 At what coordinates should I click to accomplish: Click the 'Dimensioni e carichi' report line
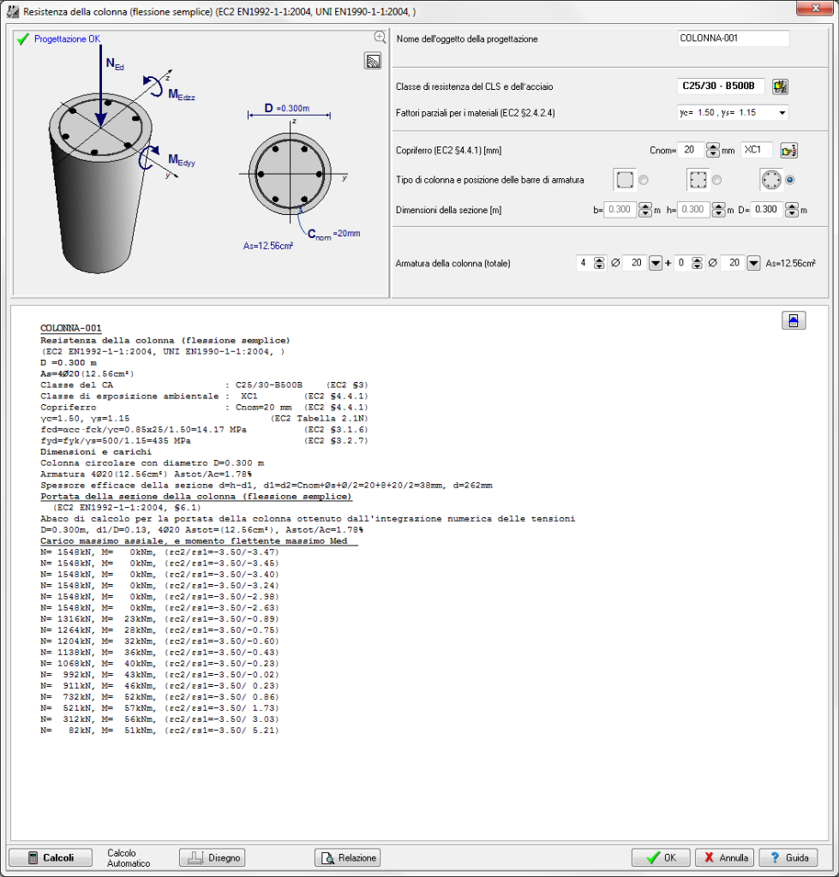(96, 452)
